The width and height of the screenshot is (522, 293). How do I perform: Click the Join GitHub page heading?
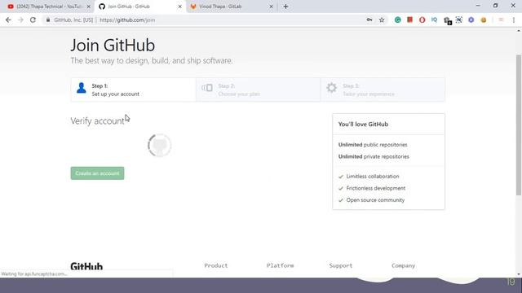tap(113, 46)
